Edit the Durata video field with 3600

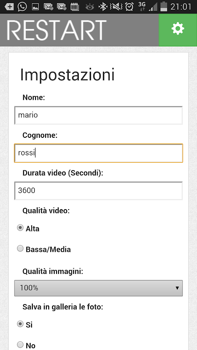click(x=98, y=191)
